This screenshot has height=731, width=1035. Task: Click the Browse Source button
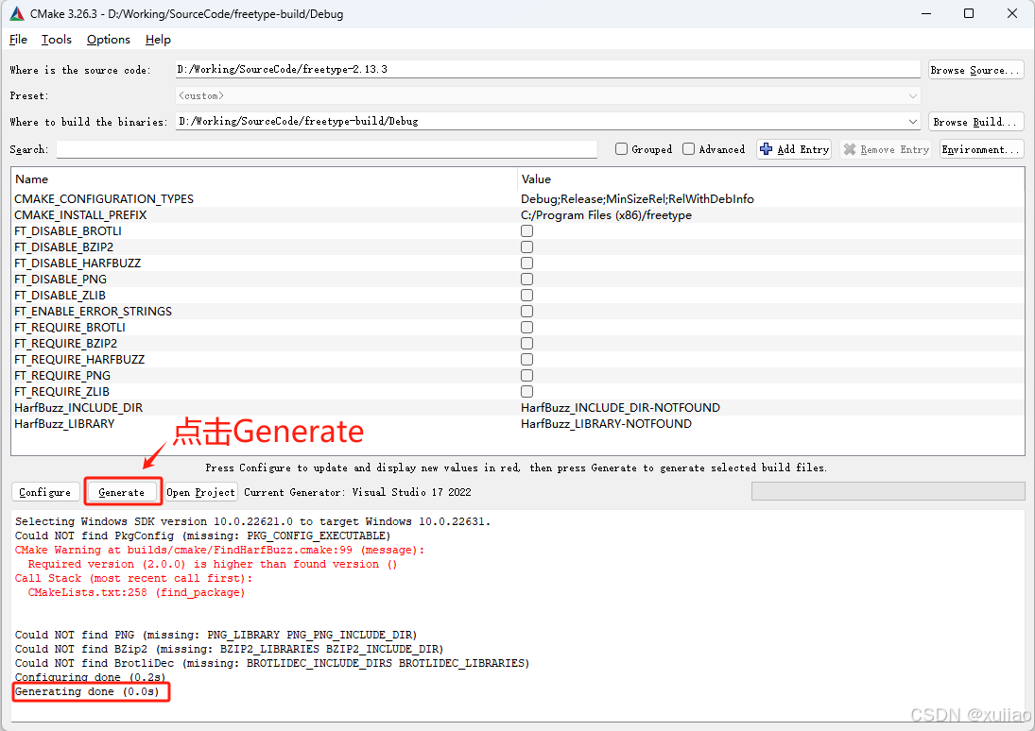(x=975, y=69)
